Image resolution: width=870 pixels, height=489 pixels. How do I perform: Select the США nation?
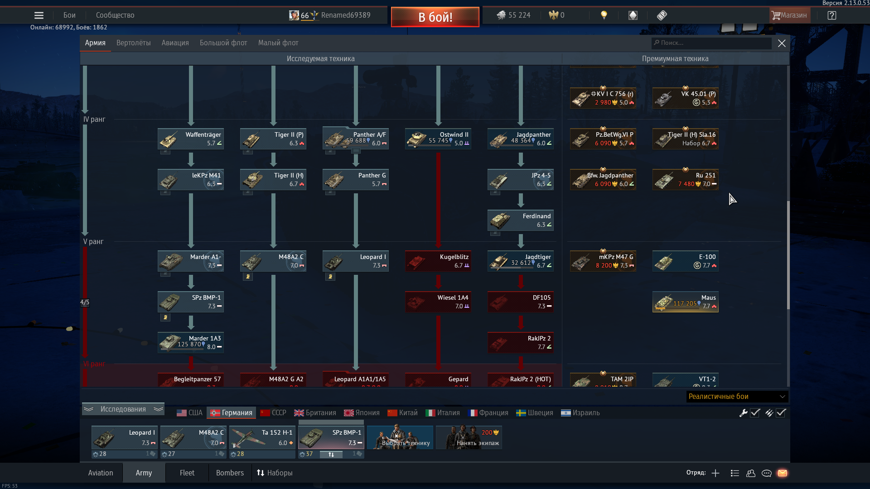(x=190, y=413)
